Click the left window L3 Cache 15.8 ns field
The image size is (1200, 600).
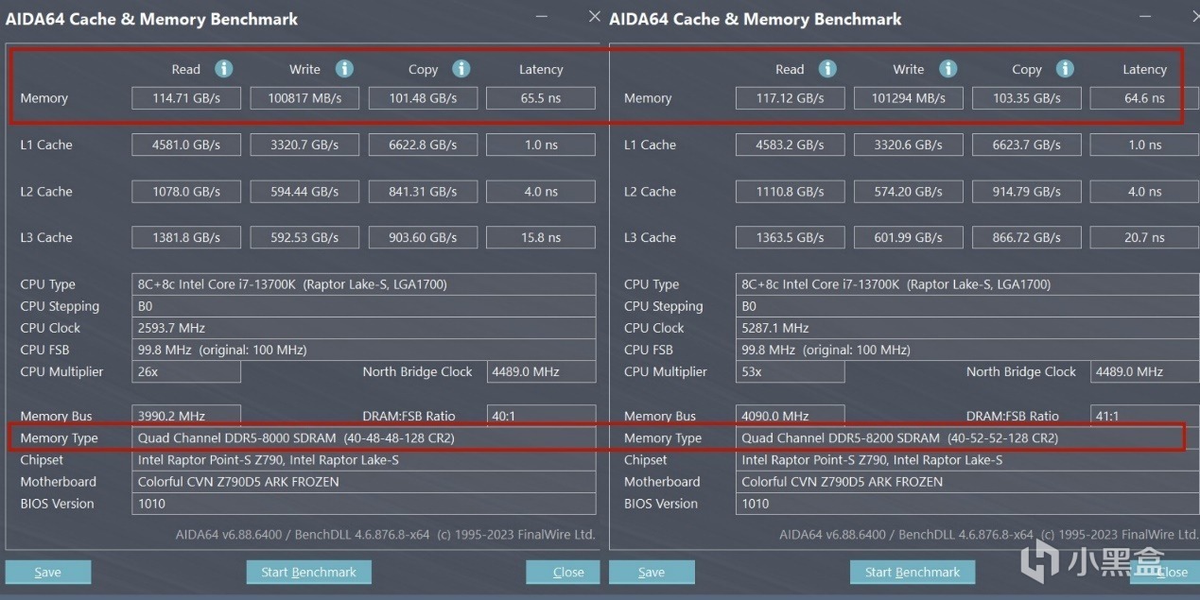point(540,238)
